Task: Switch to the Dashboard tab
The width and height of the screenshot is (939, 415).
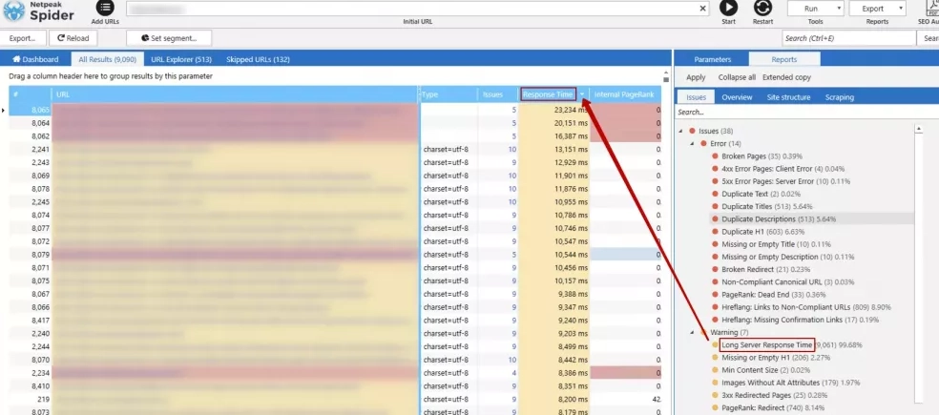Action: click(35, 59)
